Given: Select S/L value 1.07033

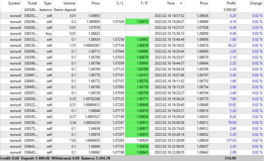Looking at the screenshot, I should pos(118,57).
